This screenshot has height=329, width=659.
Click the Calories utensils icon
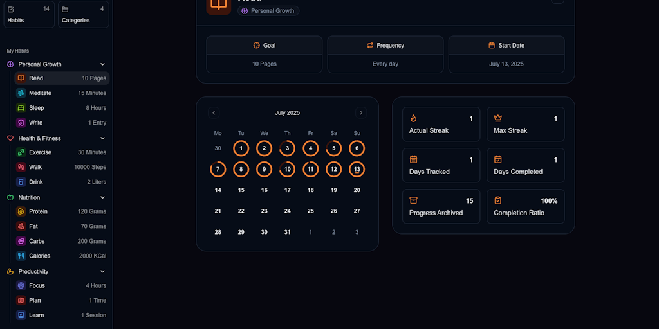[x=21, y=256]
